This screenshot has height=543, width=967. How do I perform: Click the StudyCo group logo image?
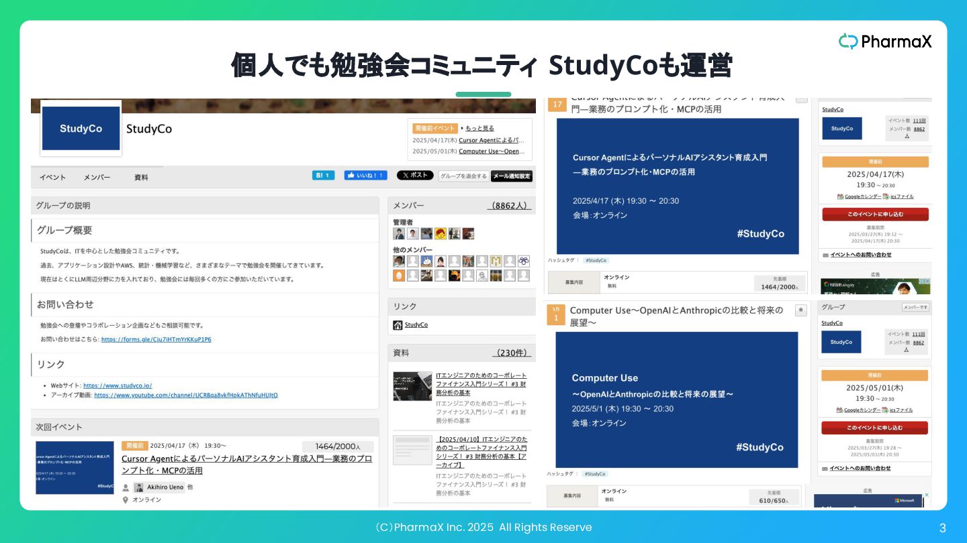tap(81, 128)
